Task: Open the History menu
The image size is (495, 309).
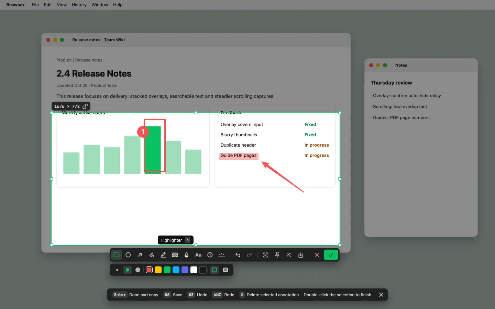Action: point(79,5)
